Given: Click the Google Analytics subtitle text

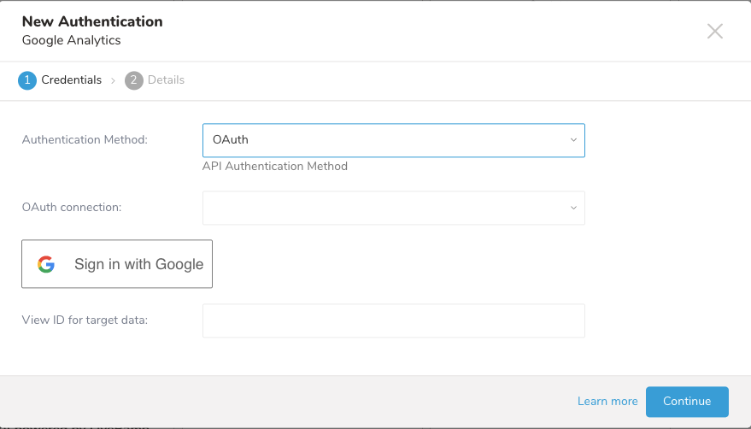Looking at the screenshot, I should coord(72,40).
